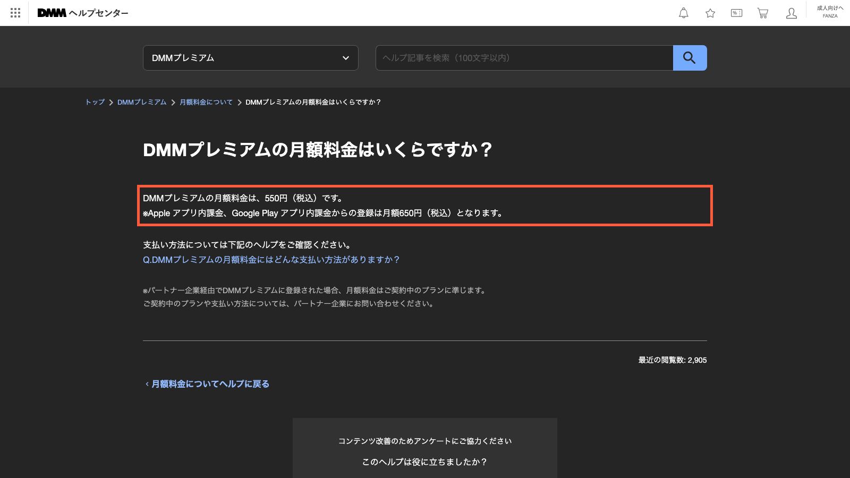This screenshot has width=850, height=478.
Task: Click このヘルプは役に立ちましたか？ text
Action: click(x=425, y=462)
